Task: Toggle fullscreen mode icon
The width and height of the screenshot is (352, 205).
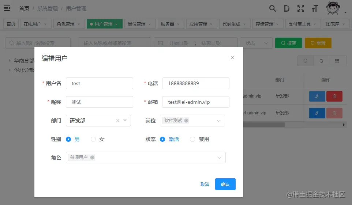Action: pos(301,8)
